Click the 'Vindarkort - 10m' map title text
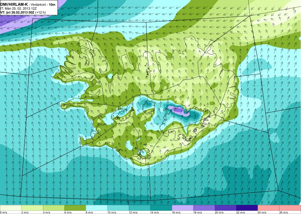 [x=43, y=5]
